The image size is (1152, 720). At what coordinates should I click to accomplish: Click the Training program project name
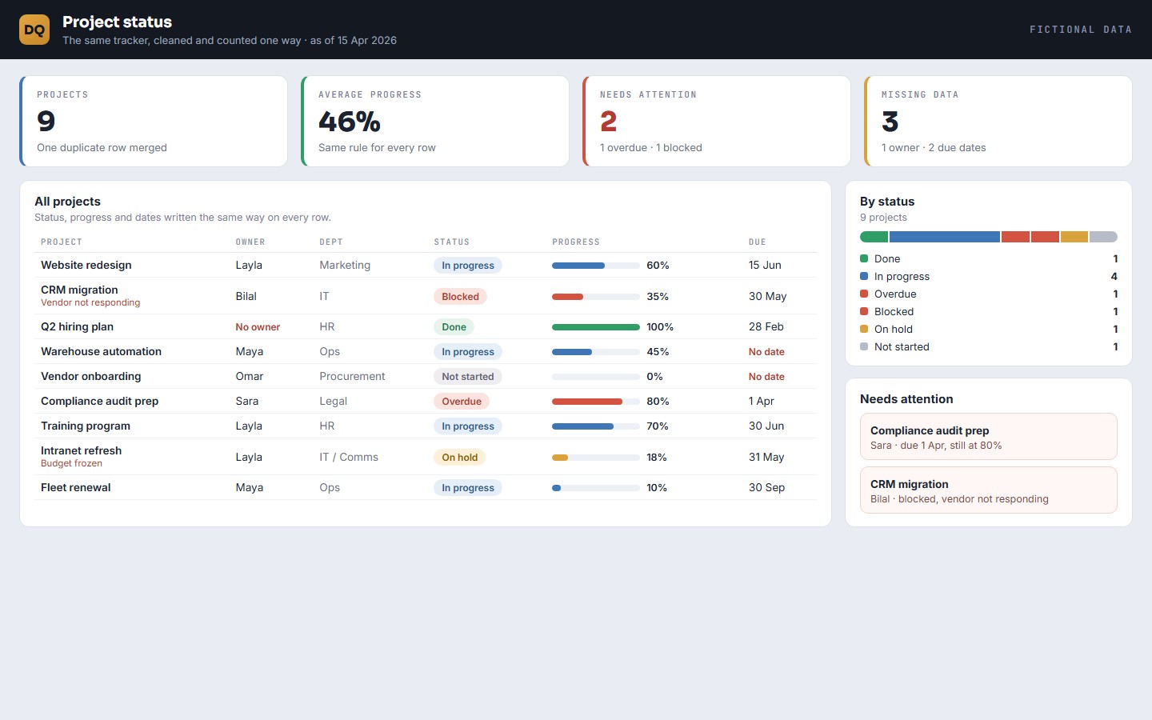pos(86,426)
